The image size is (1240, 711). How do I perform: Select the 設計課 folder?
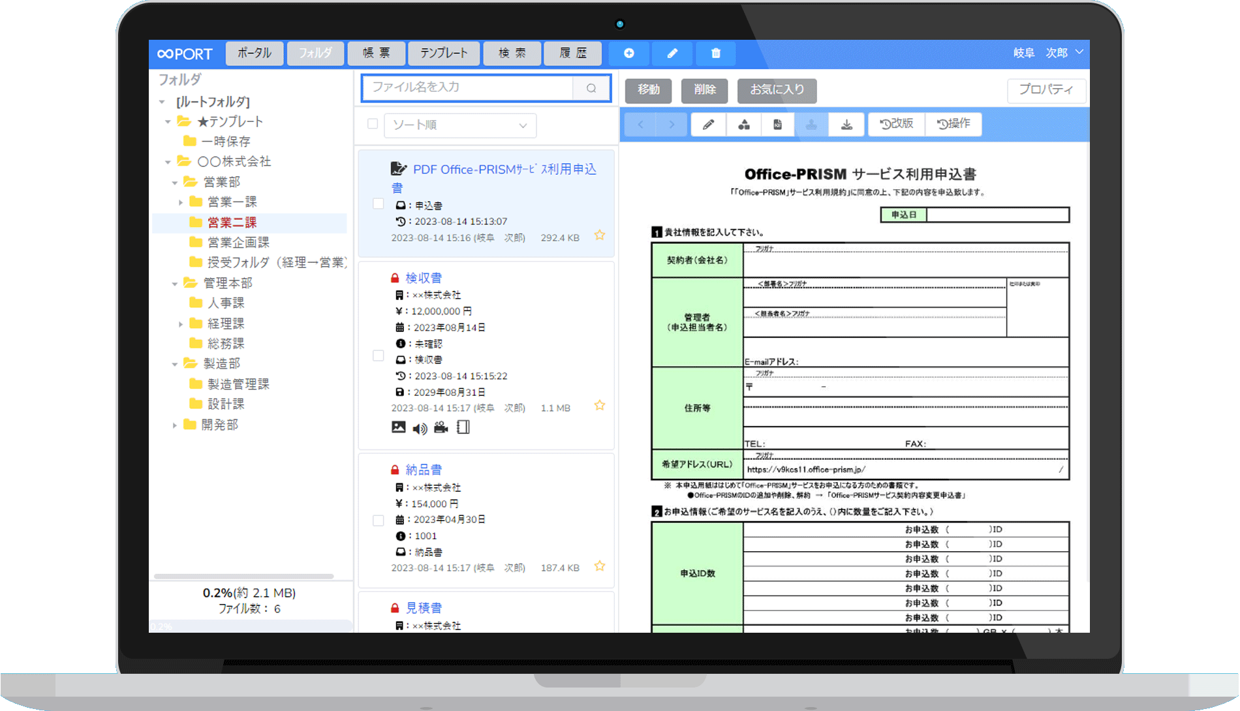pyautogui.click(x=226, y=404)
